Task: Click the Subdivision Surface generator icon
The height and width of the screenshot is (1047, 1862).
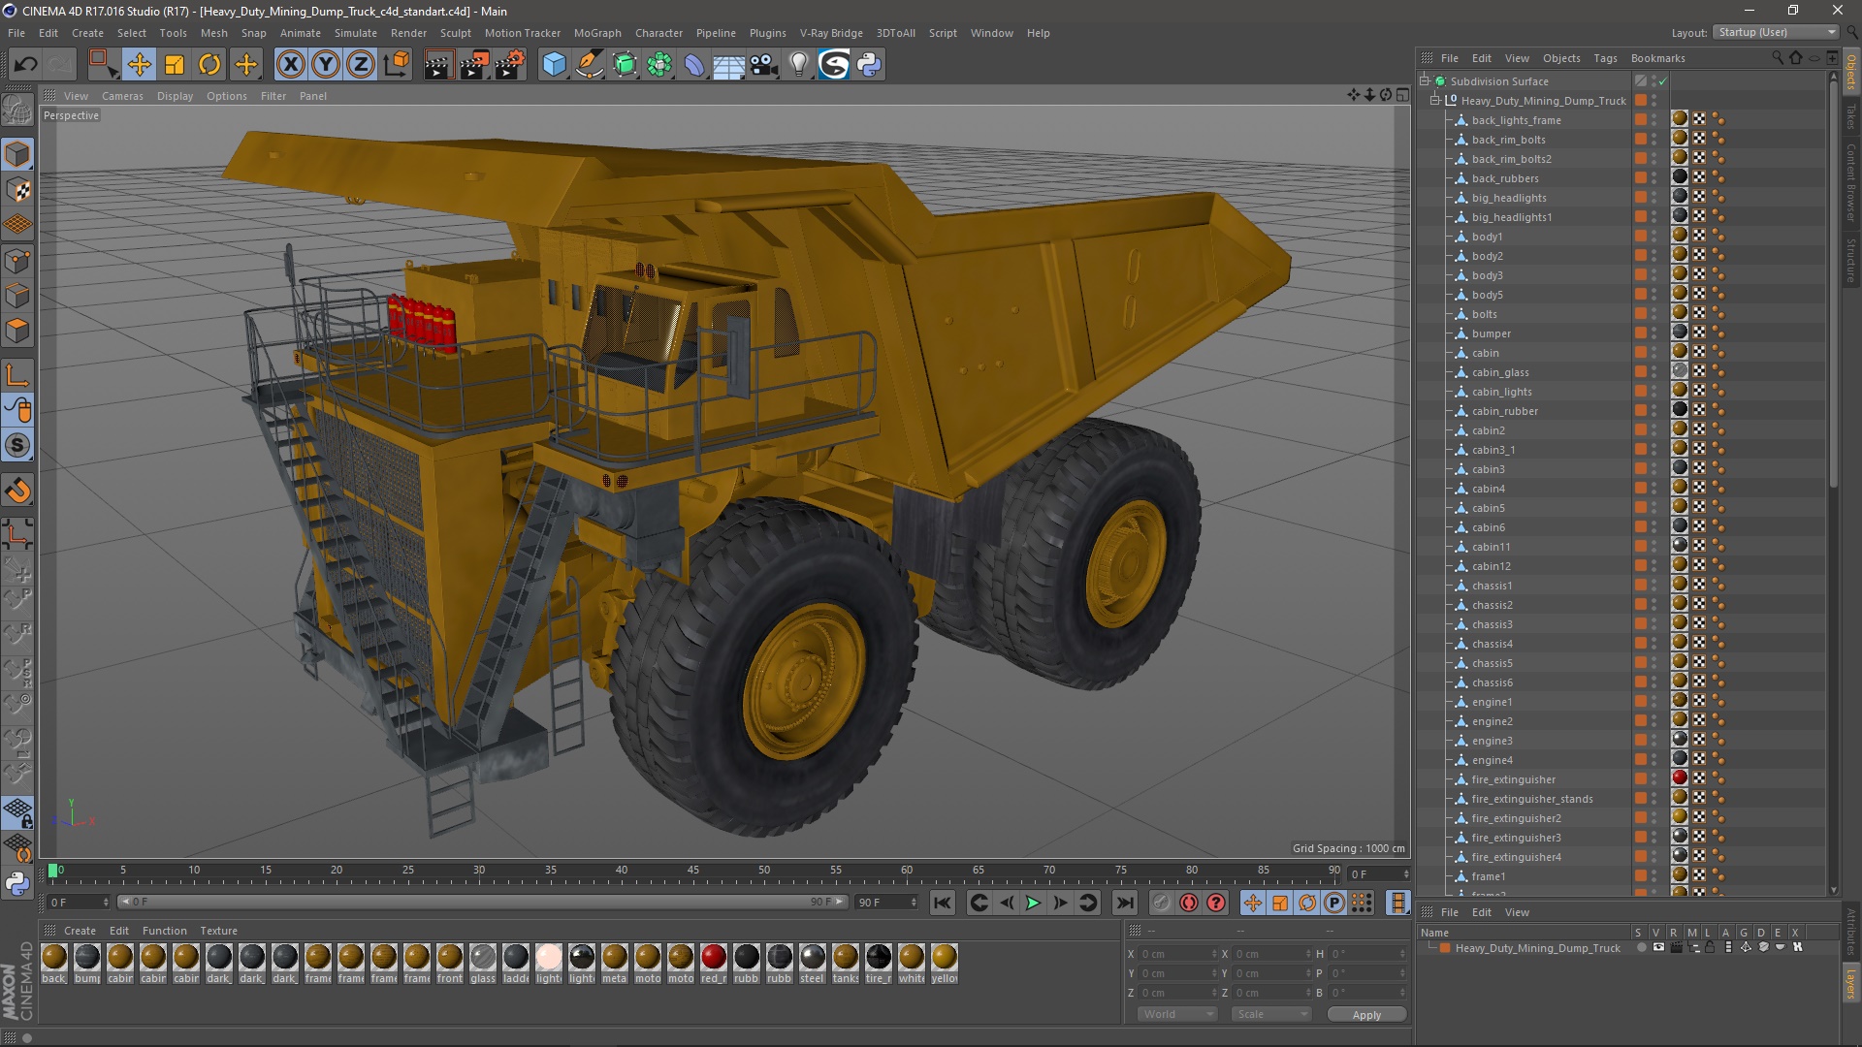Action: pyautogui.click(x=625, y=65)
